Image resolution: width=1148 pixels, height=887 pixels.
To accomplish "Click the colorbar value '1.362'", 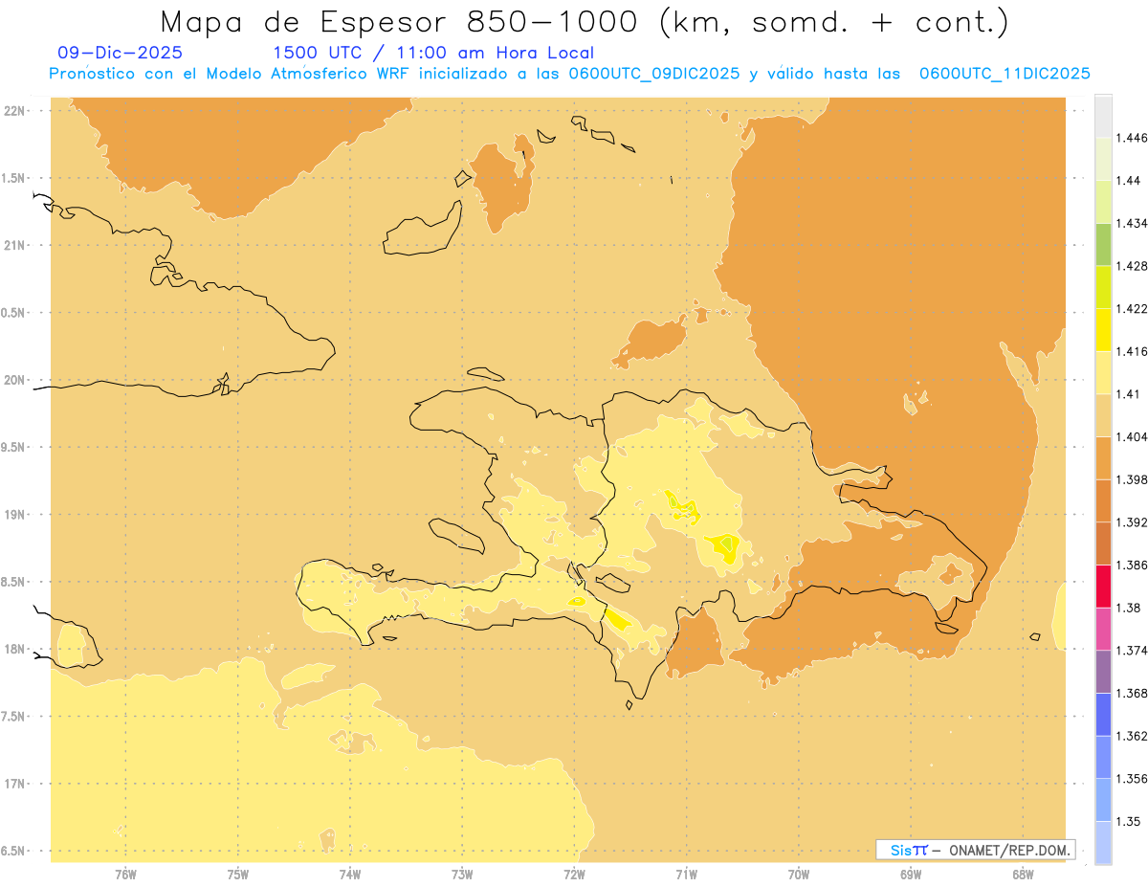I will click(1132, 736).
